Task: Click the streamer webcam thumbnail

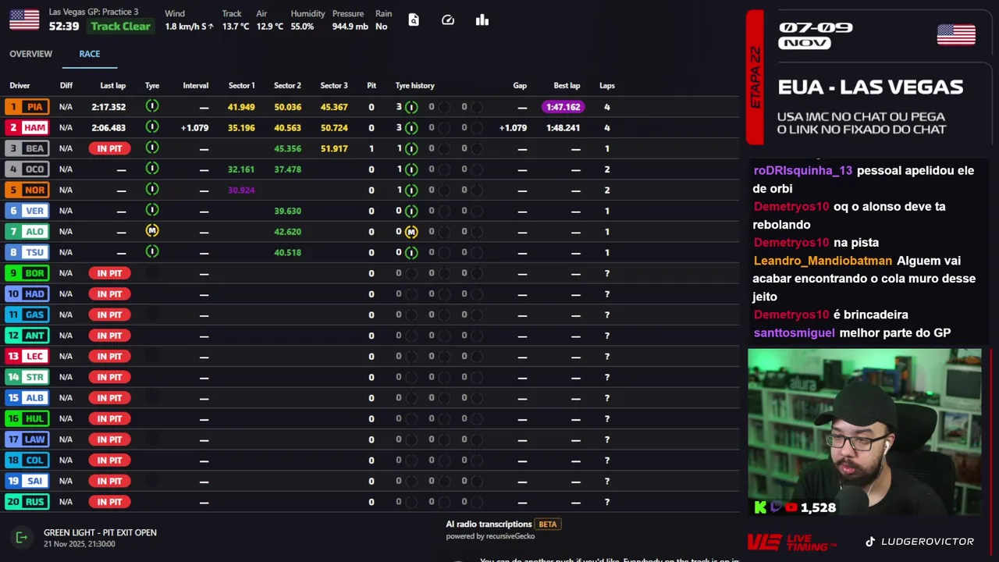Action: point(865,432)
